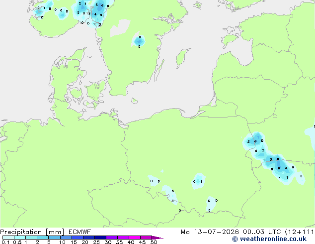The image size is (315, 244).
Task: Open the weatheronline.co.uk copyright link
Action: [269, 239]
